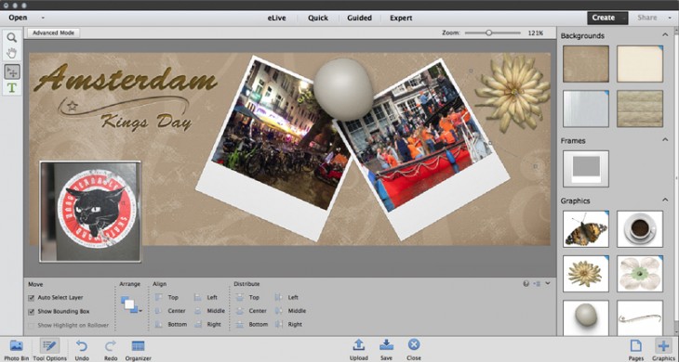Screen dimensions: 679x362
Task: Select the green Text tool
Action: point(12,87)
